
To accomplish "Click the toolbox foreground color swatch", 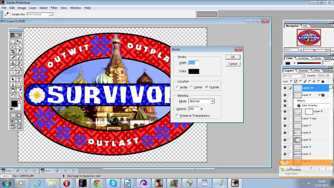I will pyautogui.click(x=14, y=104).
